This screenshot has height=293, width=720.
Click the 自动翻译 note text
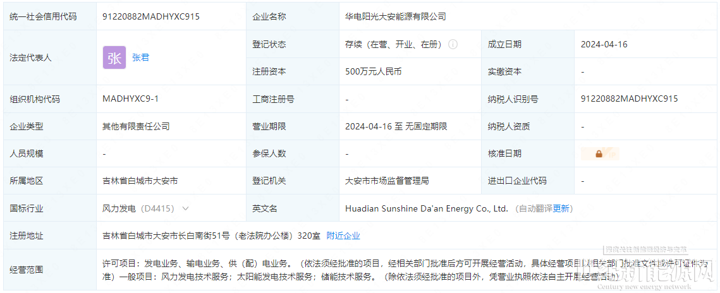[x=534, y=208]
